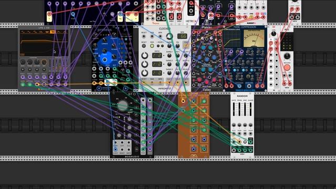Toggle the second cyan button on Panic Compression

[235, 70]
